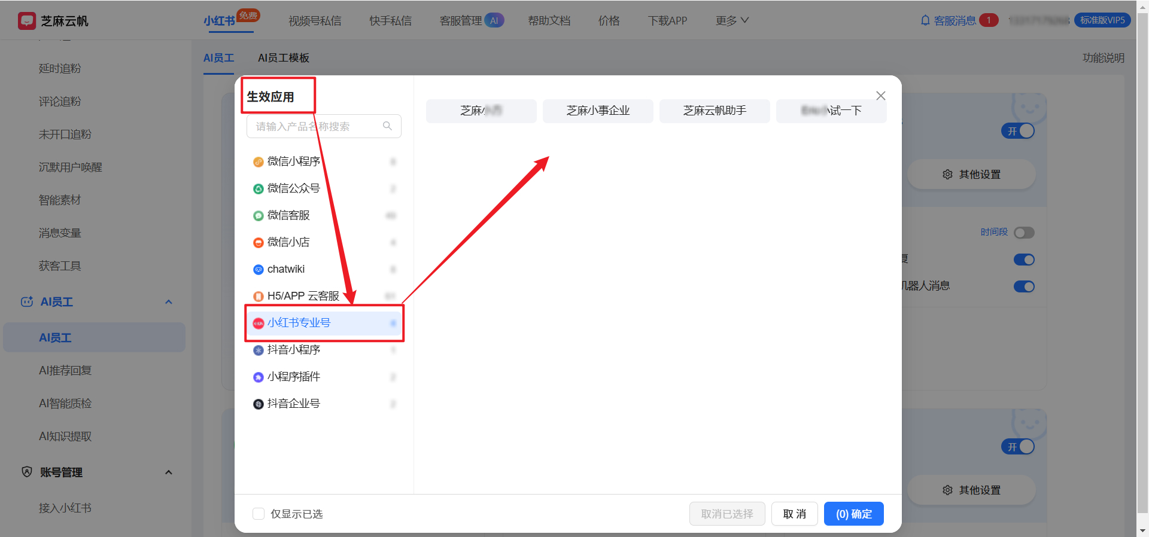The image size is (1149, 537).
Task: Switch to the AI员工模板 tab
Action: [284, 58]
